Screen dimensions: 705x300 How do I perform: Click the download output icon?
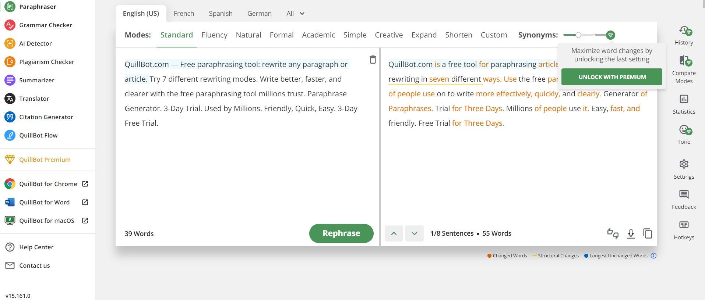click(631, 233)
